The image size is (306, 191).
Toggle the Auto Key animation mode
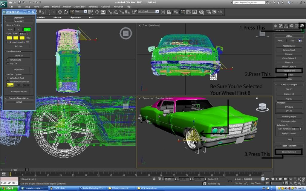point(238,179)
